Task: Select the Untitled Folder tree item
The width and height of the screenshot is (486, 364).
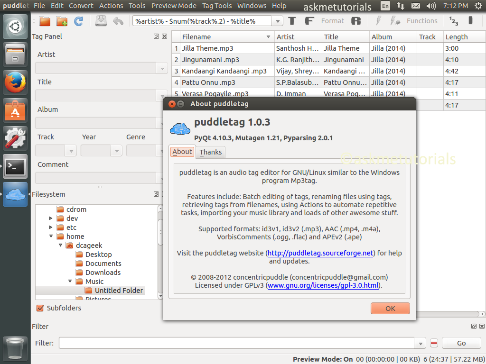Action: click(x=114, y=291)
